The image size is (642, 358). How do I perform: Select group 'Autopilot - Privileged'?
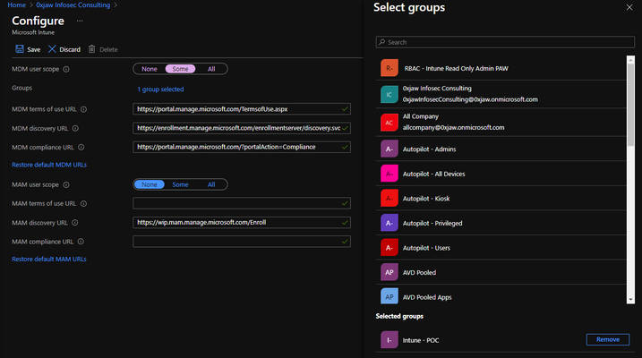tap(501, 223)
